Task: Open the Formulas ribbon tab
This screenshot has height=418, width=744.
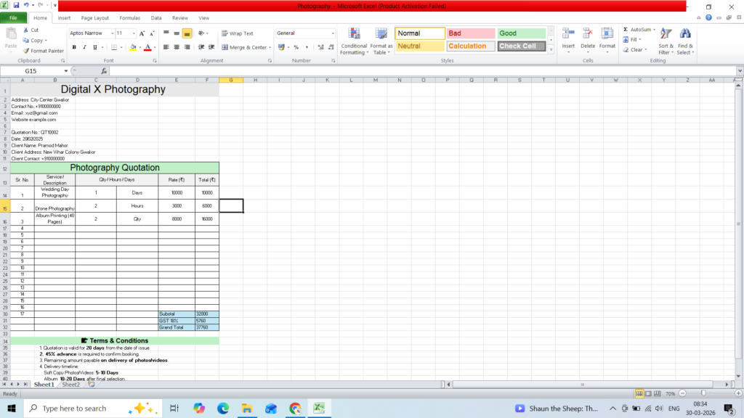Action: click(129, 18)
